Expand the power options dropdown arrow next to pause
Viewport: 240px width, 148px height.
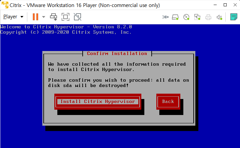click(x=44, y=17)
